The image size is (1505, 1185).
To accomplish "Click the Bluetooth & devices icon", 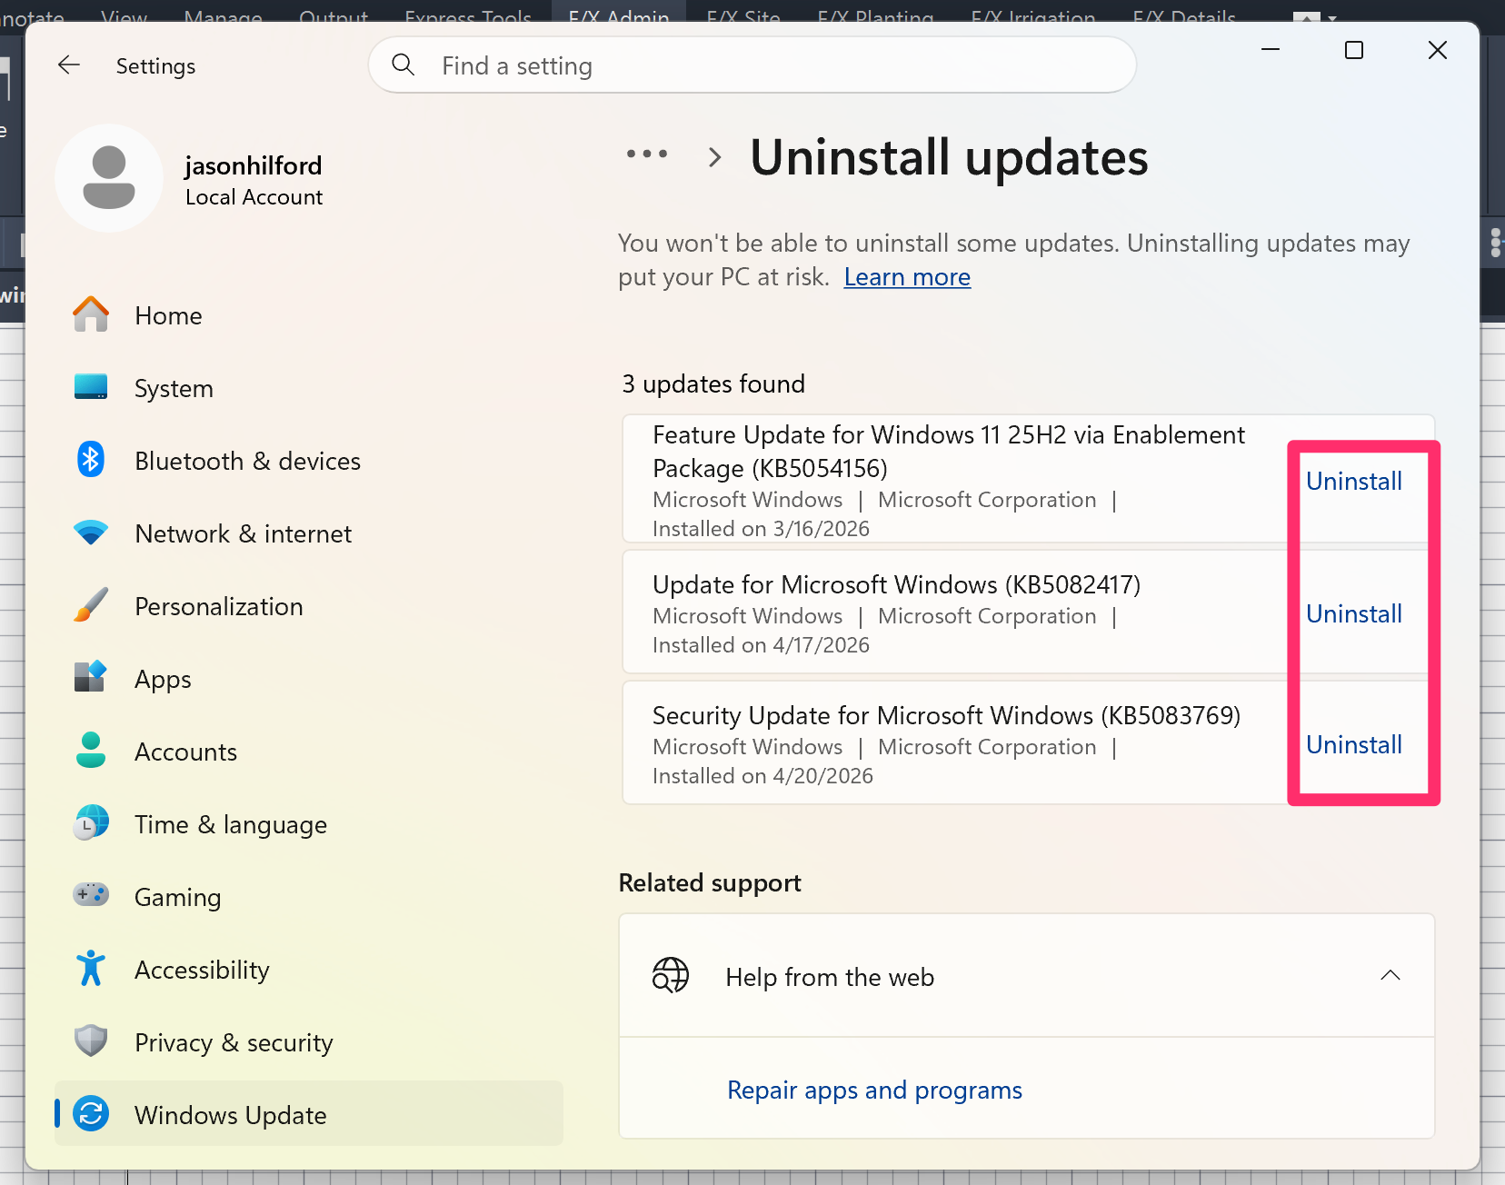I will 90,460.
